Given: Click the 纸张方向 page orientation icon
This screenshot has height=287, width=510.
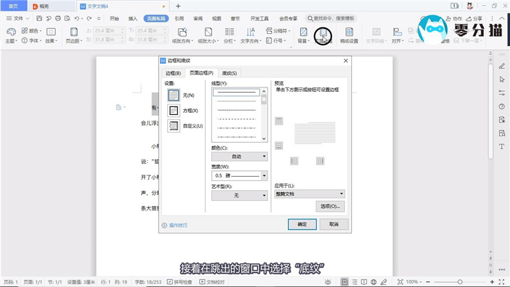Looking at the screenshot, I should point(182,32).
